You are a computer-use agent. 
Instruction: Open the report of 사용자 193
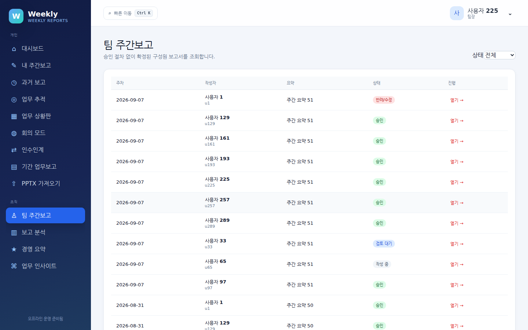457,162
